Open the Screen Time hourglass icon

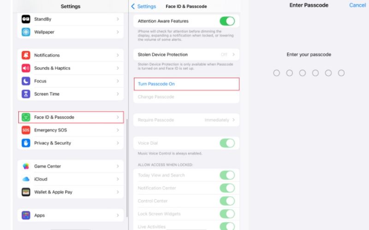point(26,94)
